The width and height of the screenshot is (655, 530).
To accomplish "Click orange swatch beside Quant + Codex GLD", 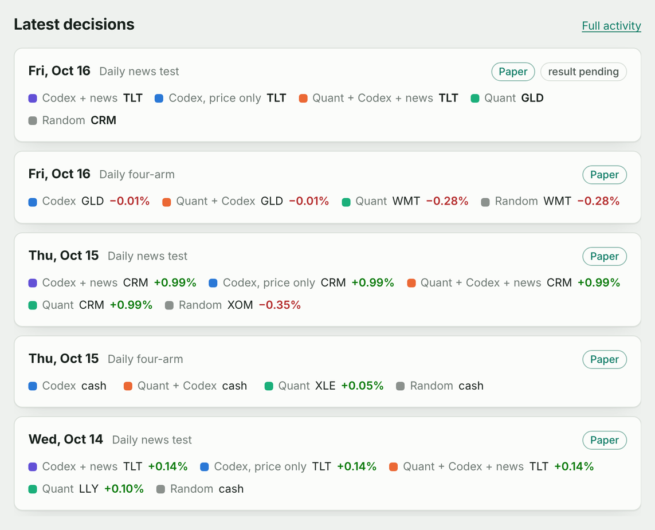I will (167, 202).
